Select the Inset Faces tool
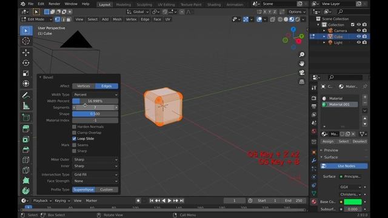This screenshot has width=388, height=218. 26,139
